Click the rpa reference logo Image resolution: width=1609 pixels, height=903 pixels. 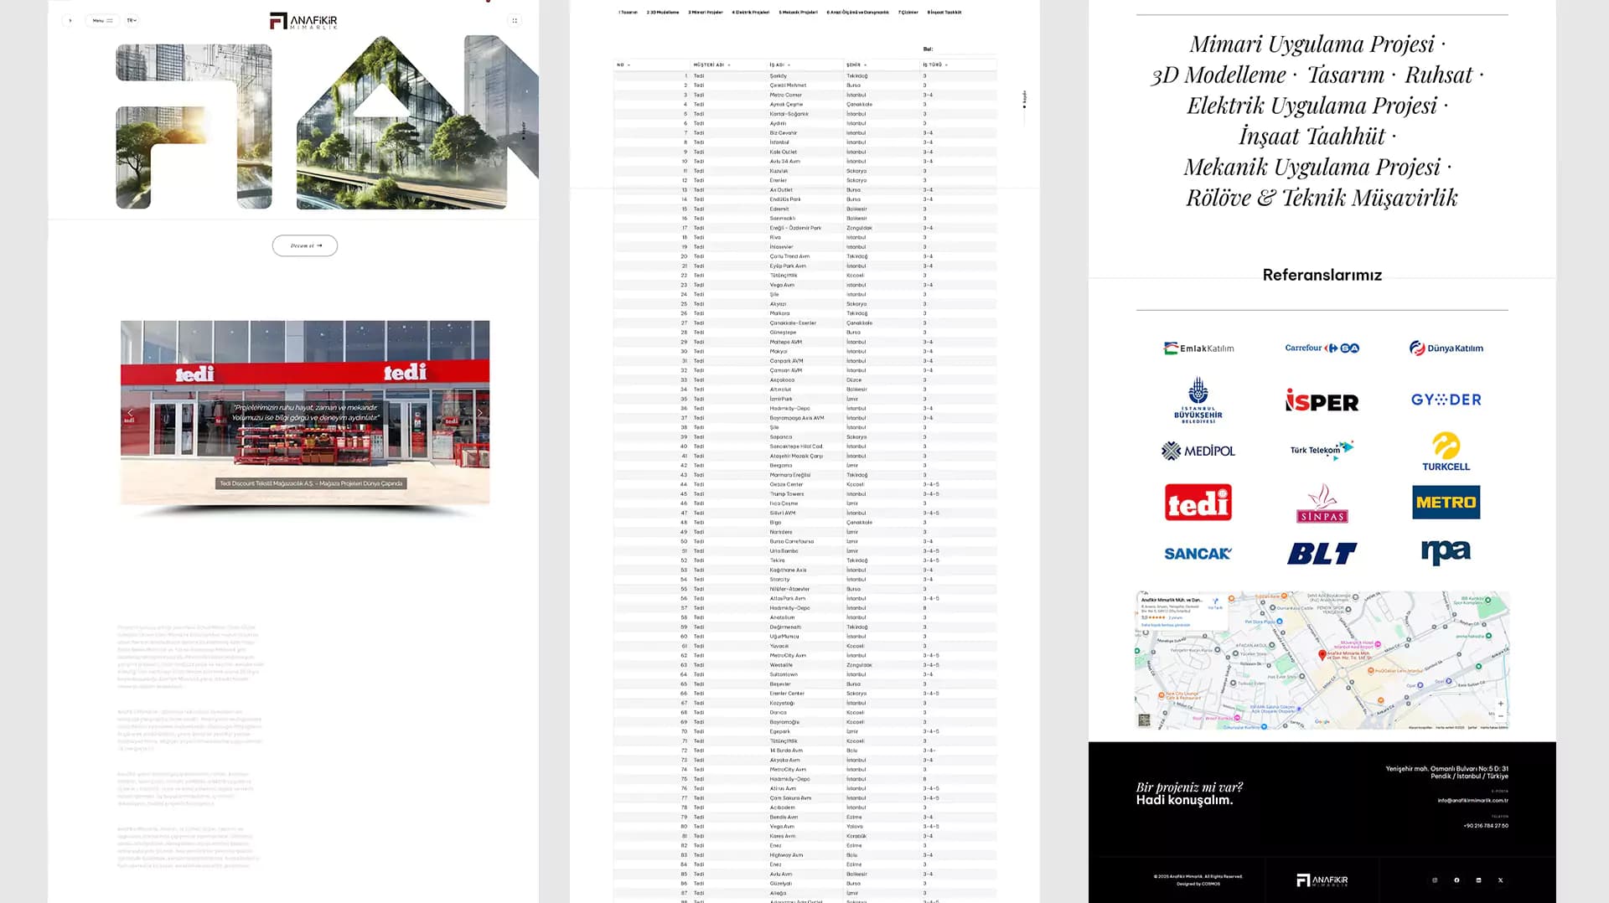(1446, 552)
